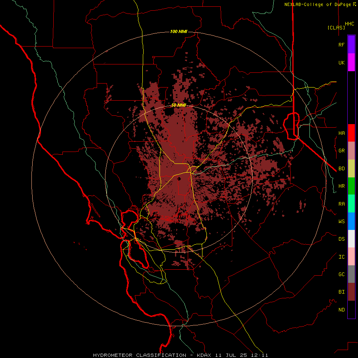Click the HA legend label

(x=341, y=133)
